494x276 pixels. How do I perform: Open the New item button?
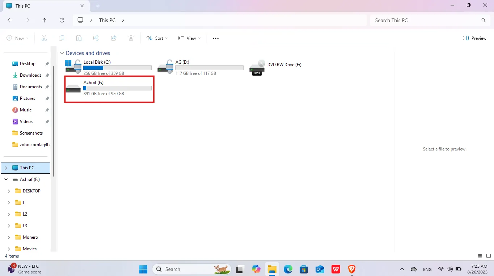pyautogui.click(x=17, y=38)
